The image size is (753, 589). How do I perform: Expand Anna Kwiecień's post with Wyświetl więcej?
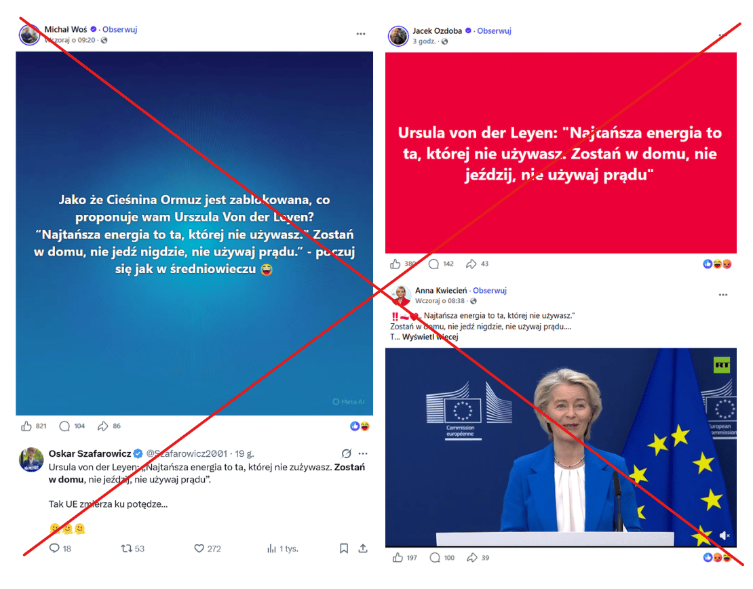[430, 337]
